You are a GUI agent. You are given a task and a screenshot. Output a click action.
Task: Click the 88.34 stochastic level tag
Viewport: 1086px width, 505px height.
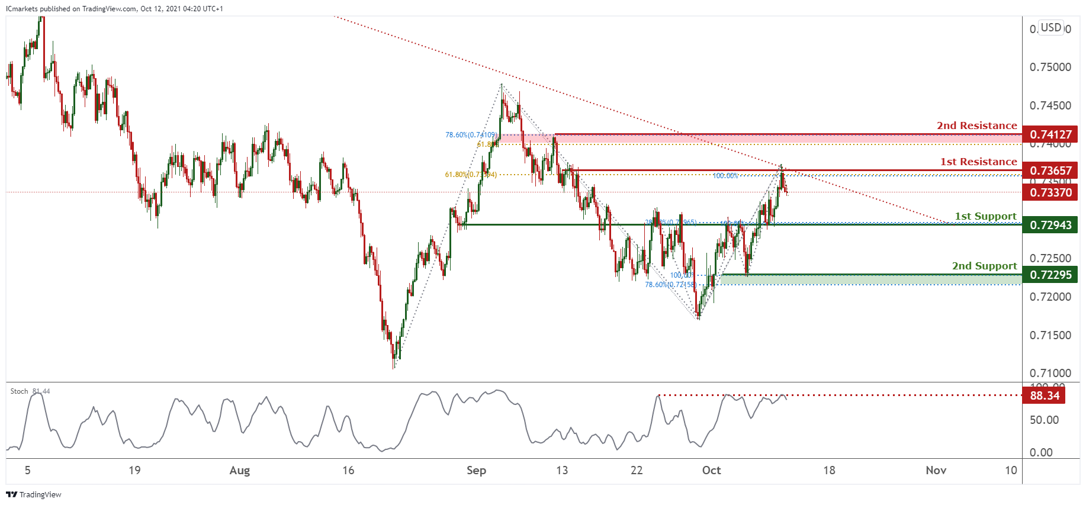(x=1044, y=395)
